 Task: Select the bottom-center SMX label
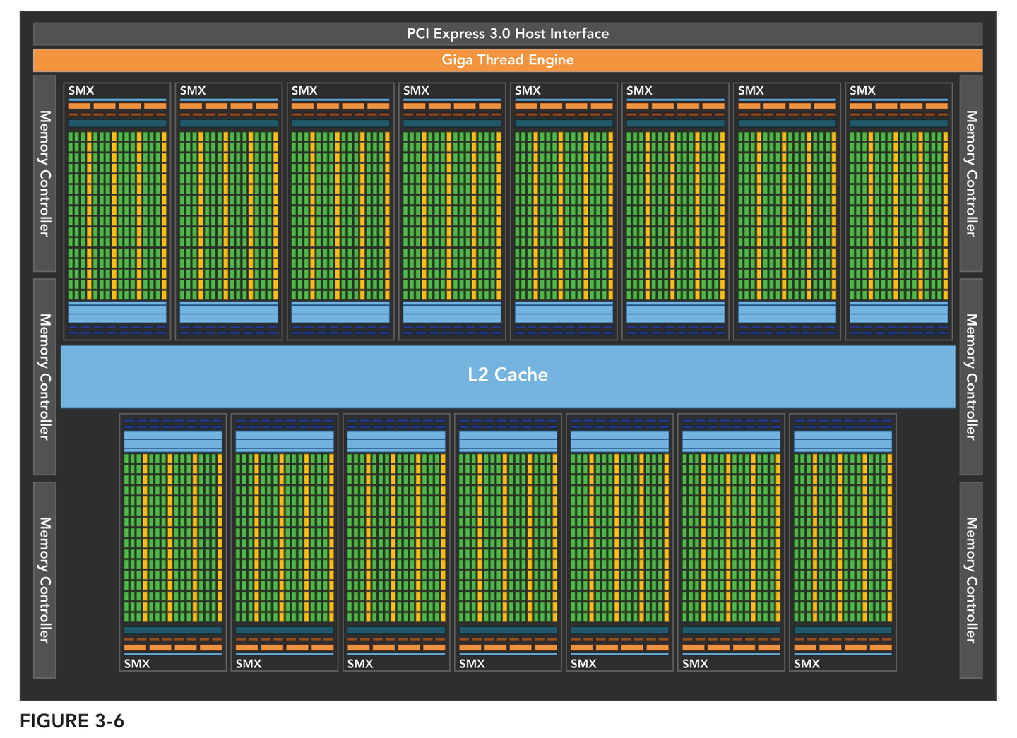pos(472,663)
